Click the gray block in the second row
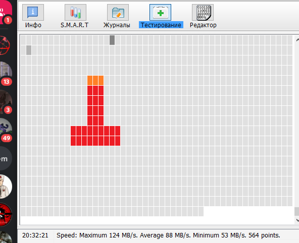Image resolution: width=299 pixels, height=243 pixels. pyautogui.click(x=29, y=50)
